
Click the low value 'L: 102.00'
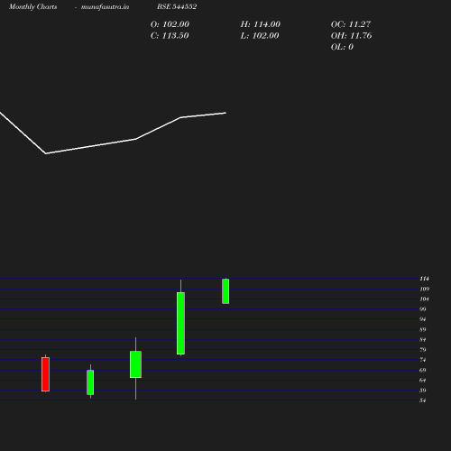point(260,36)
